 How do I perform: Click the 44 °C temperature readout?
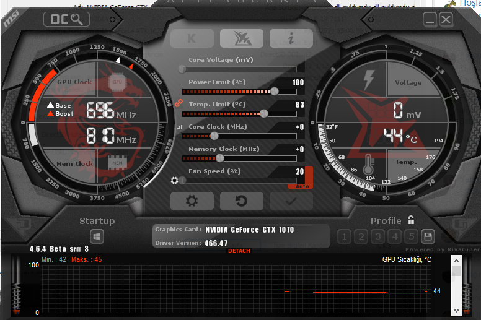click(400, 136)
